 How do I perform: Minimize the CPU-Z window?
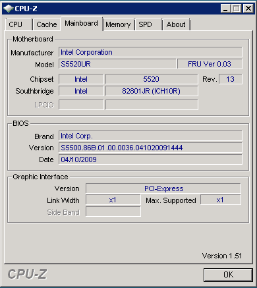(x=225, y=9)
